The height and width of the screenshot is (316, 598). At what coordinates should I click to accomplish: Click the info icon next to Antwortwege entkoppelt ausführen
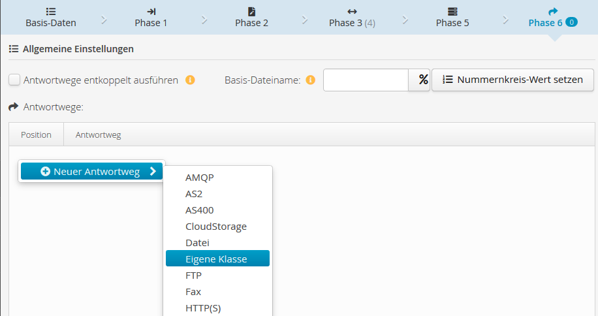[191, 80]
